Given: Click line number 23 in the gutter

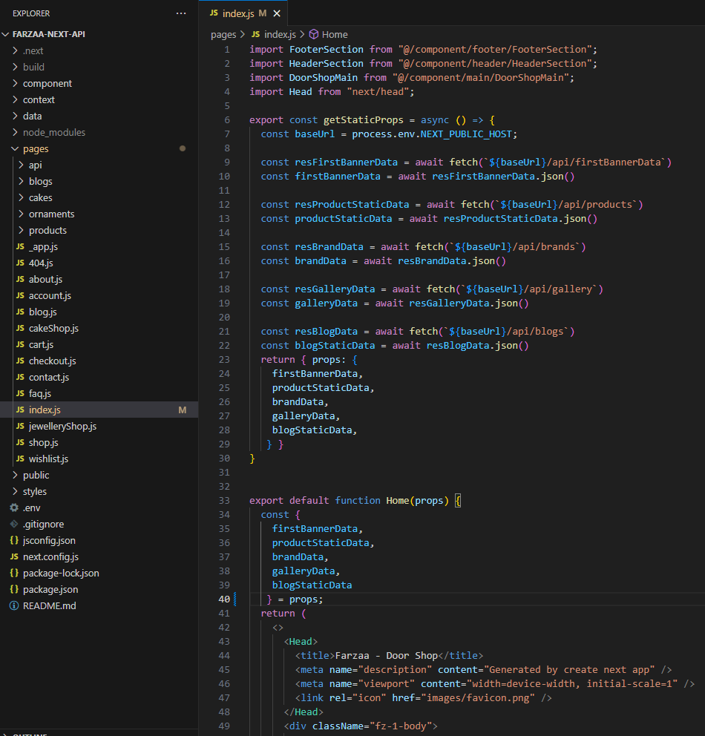Looking at the screenshot, I should (x=224, y=359).
